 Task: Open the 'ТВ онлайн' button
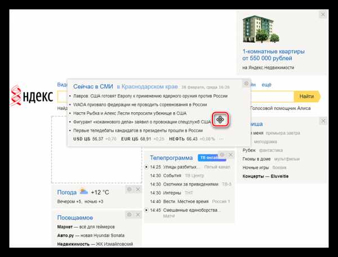[208, 158]
